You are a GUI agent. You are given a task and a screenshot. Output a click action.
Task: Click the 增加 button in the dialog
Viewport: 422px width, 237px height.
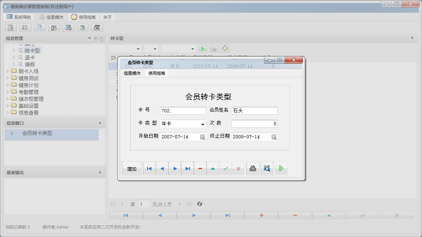[x=132, y=168]
